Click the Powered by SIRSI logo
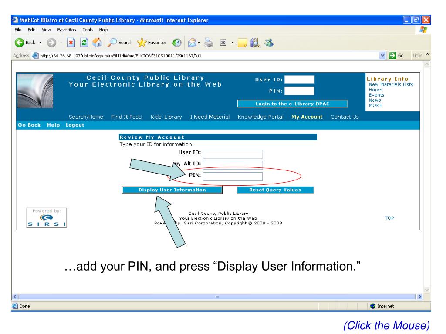The image size is (446, 334). tap(47, 218)
